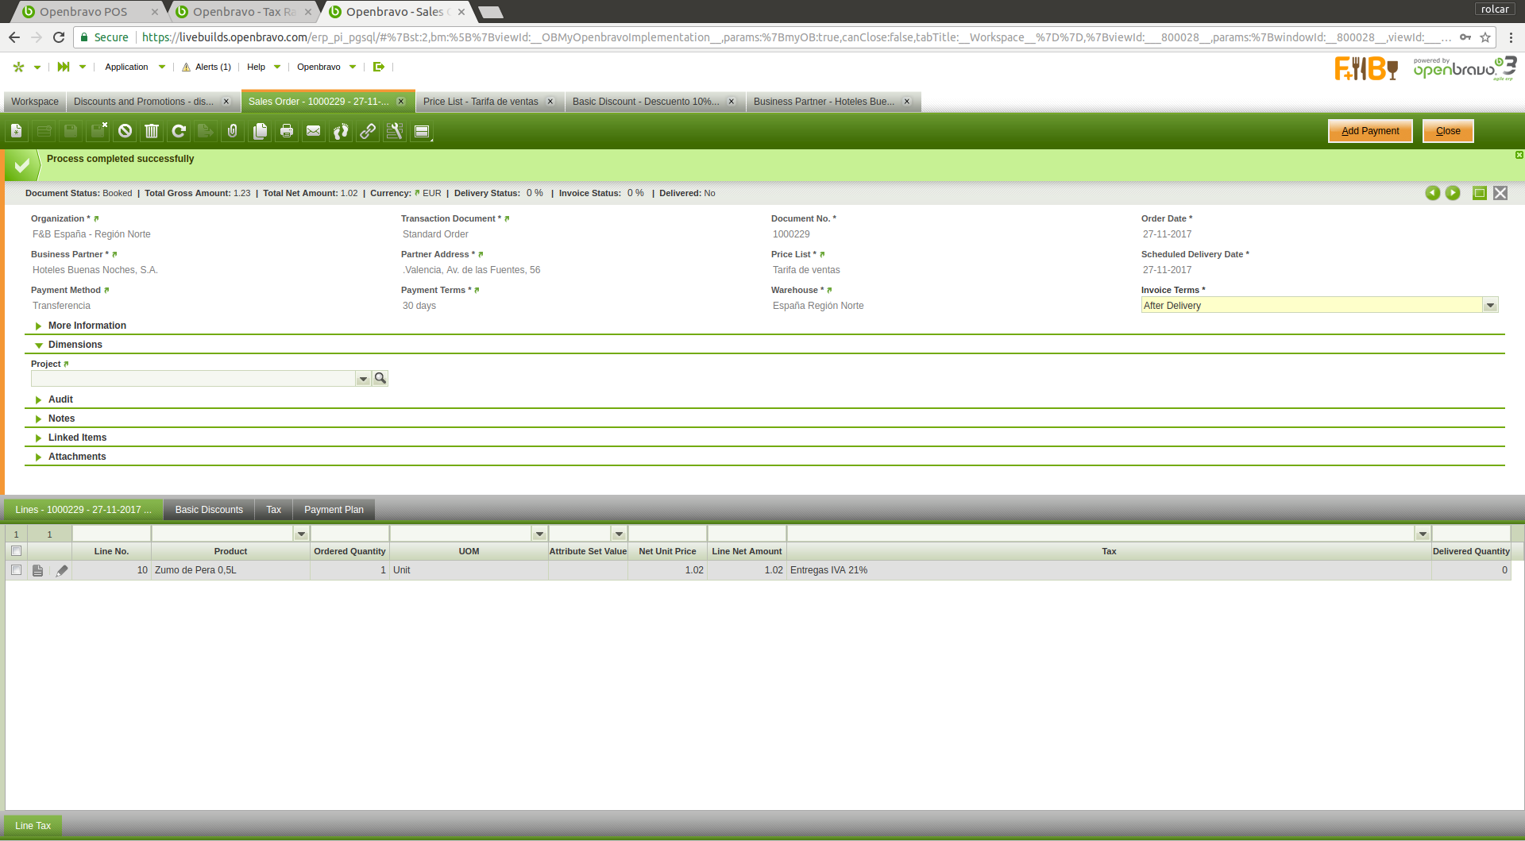Screen dimensions: 1525x841
Task: Tick the select-all lines checkbox
Action: coord(16,551)
